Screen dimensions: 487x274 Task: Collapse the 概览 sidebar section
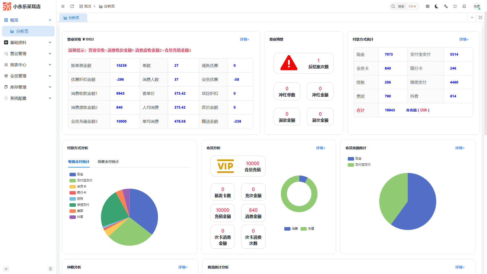(50, 20)
